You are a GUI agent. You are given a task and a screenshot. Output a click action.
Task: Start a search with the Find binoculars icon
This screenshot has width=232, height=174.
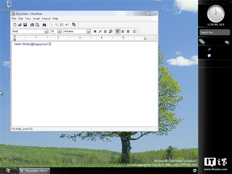(x=44, y=25)
